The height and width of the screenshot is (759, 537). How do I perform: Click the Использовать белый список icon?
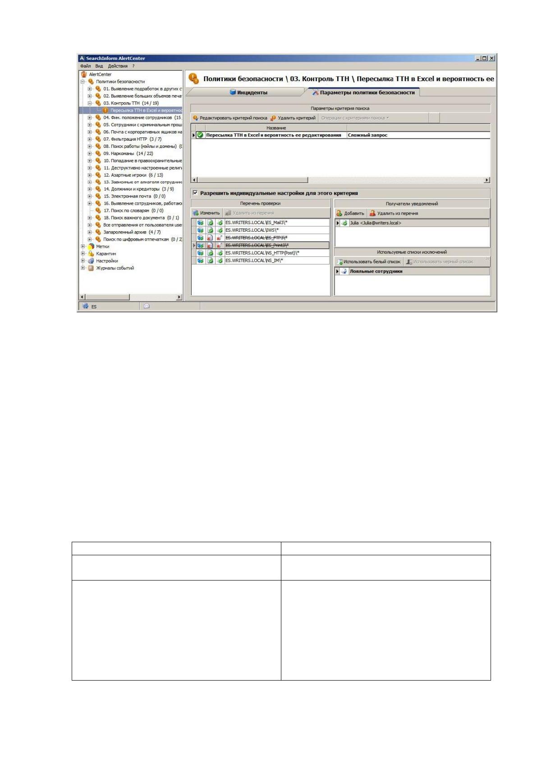tap(340, 262)
